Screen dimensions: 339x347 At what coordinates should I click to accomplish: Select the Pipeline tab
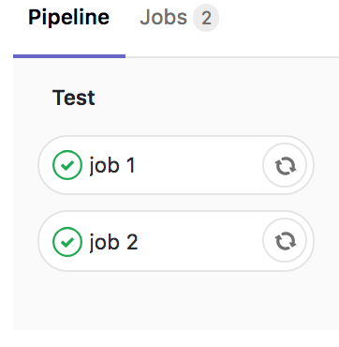tap(69, 18)
